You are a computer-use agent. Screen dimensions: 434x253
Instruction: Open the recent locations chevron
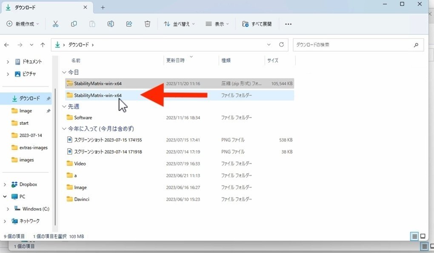31,45
